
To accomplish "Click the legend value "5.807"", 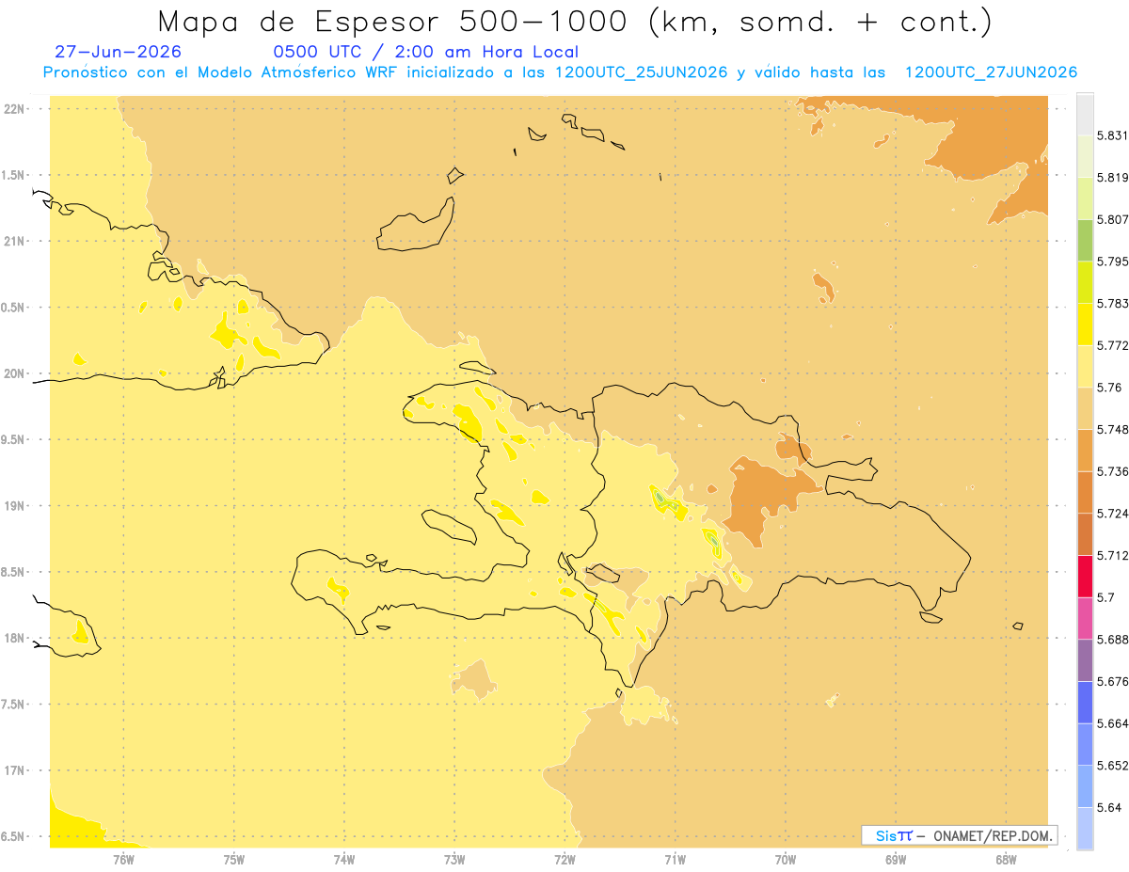I will point(1113,219).
